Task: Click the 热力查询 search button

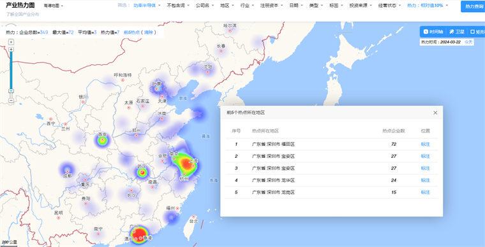Action: point(474,6)
